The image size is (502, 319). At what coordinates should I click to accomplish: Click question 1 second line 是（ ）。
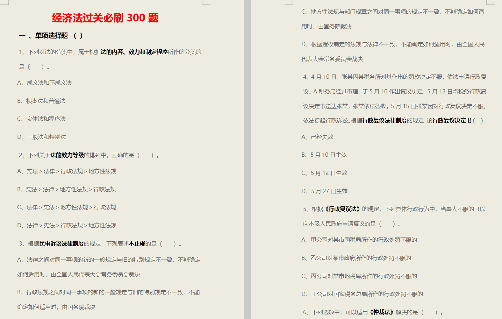click(34, 67)
